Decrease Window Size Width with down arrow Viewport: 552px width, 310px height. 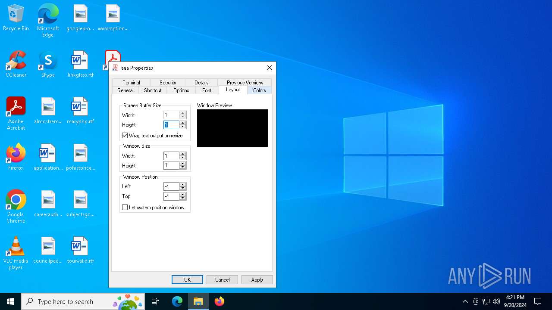click(183, 158)
